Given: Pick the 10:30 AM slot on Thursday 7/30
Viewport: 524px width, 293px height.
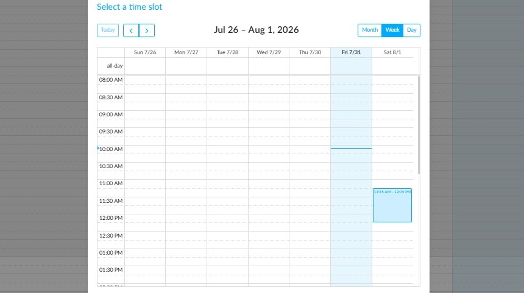Looking at the screenshot, I should (x=310, y=166).
